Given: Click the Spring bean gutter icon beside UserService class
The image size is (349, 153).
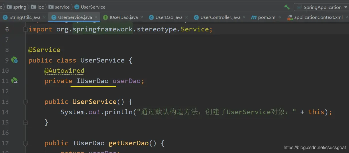Looking at the screenshot, I should click(x=14, y=60).
